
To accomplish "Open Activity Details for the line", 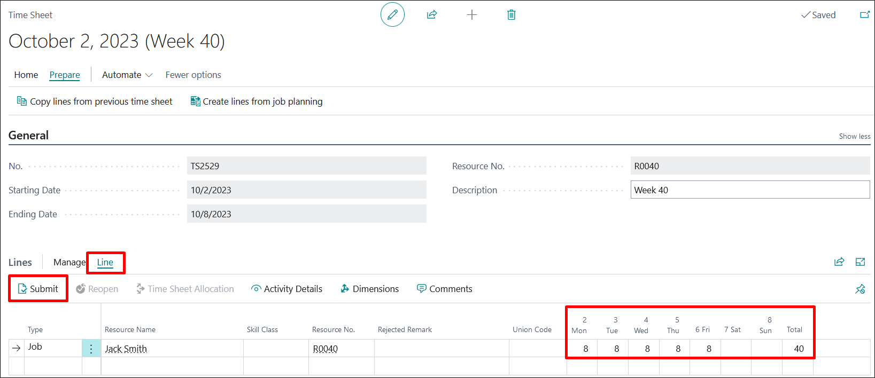I will pos(286,289).
